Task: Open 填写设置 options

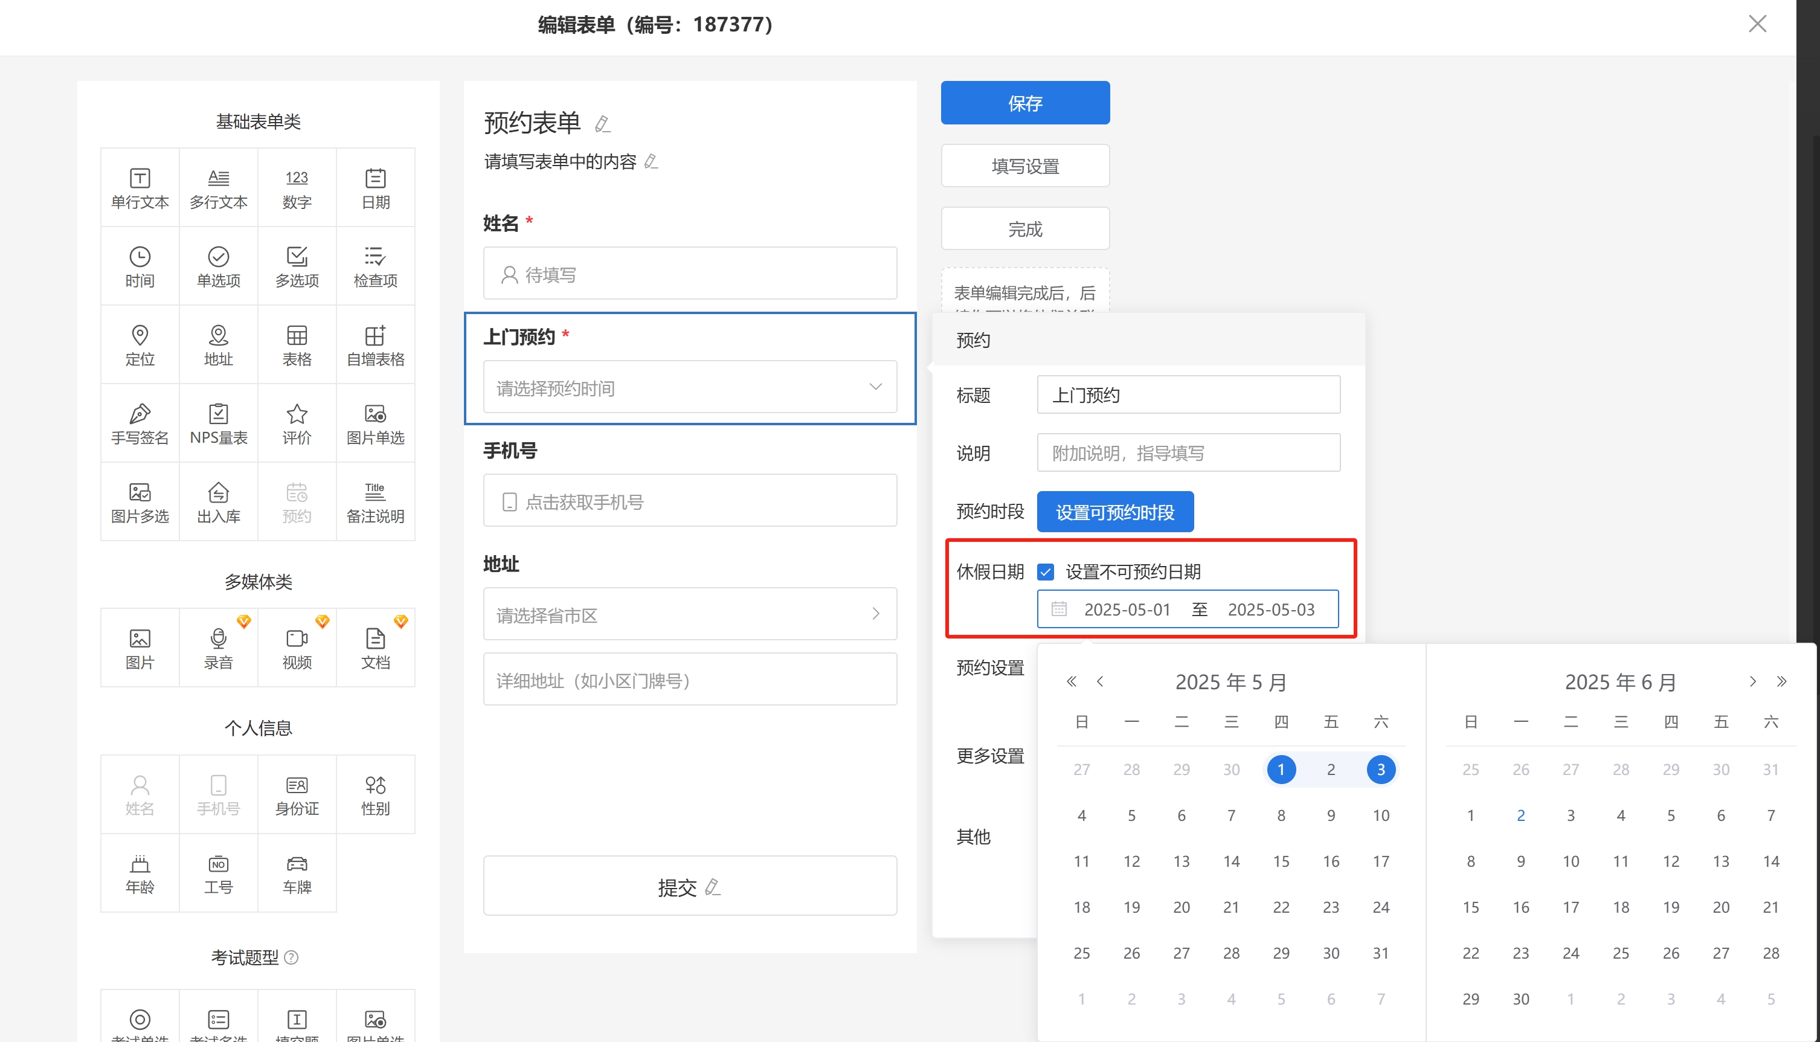Action: [x=1024, y=166]
